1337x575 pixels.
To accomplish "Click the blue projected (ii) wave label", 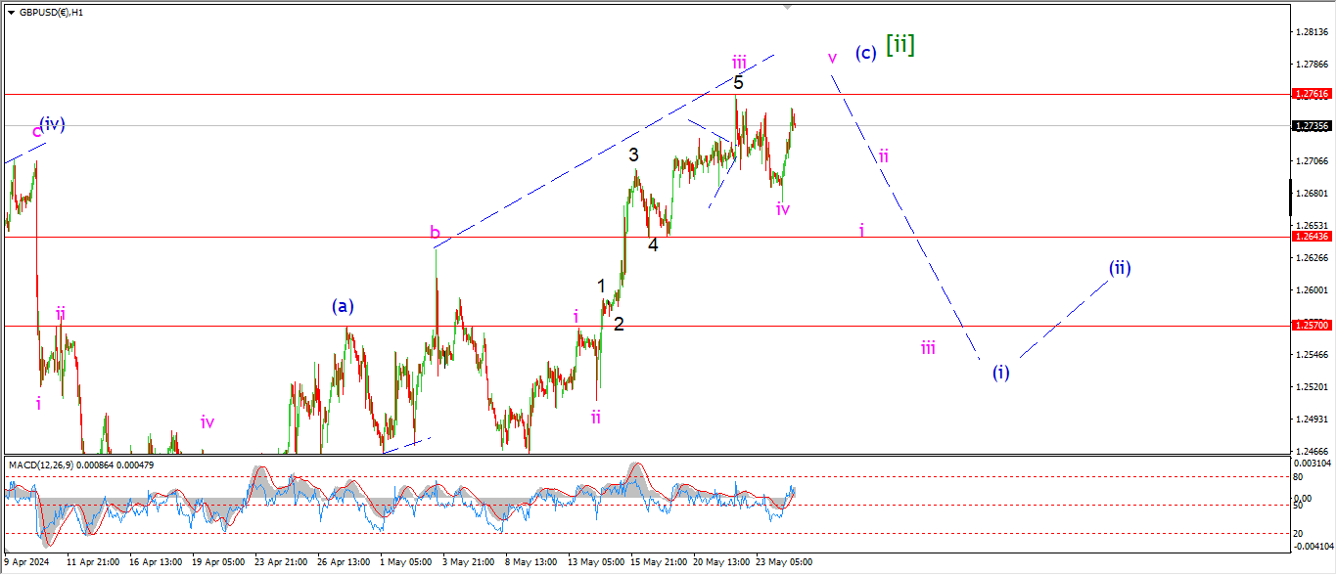I will (x=1120, y=268).
